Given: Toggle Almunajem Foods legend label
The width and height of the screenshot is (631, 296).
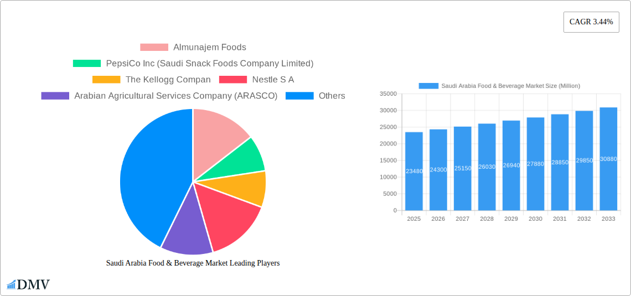Looking at the screenshot, I should [x=210, y=47].
